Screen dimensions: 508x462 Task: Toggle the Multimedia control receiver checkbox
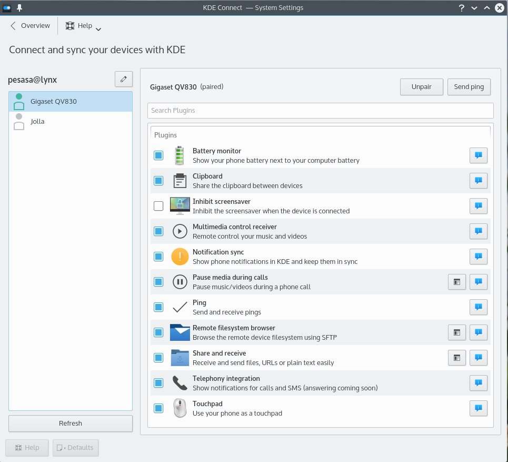[158, 231]
